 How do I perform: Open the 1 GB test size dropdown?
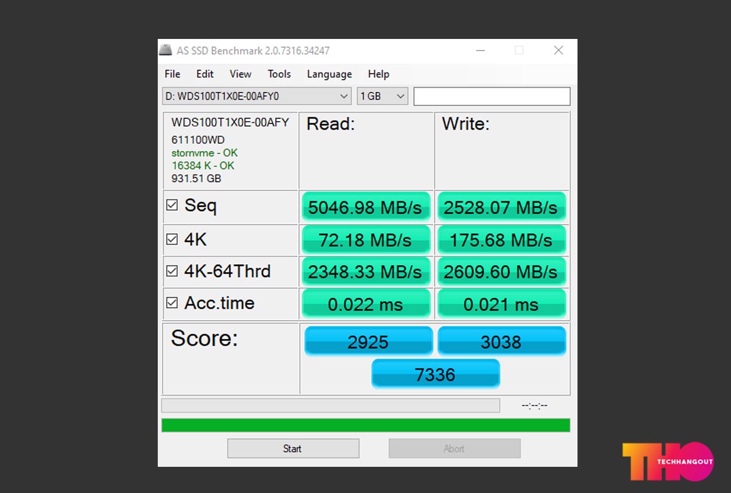pos(383,96)
